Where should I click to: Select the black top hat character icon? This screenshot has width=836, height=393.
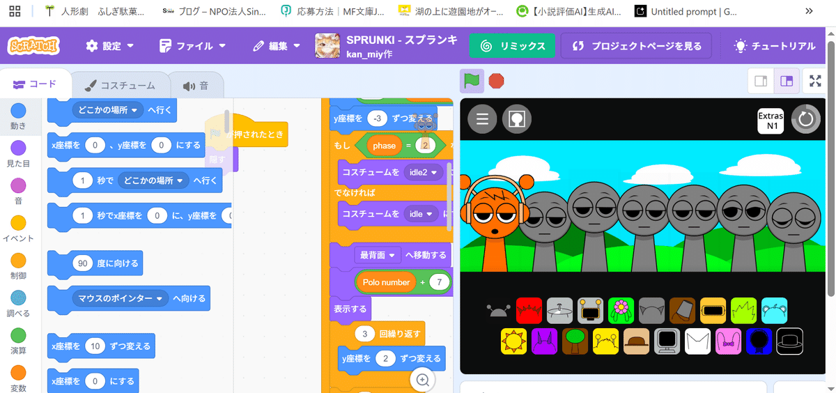[x=790, y=341]
